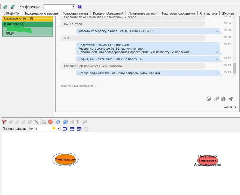Click the chat history scrollbar thumb
The width and height of the screenshot is (240, 195).
234,68
